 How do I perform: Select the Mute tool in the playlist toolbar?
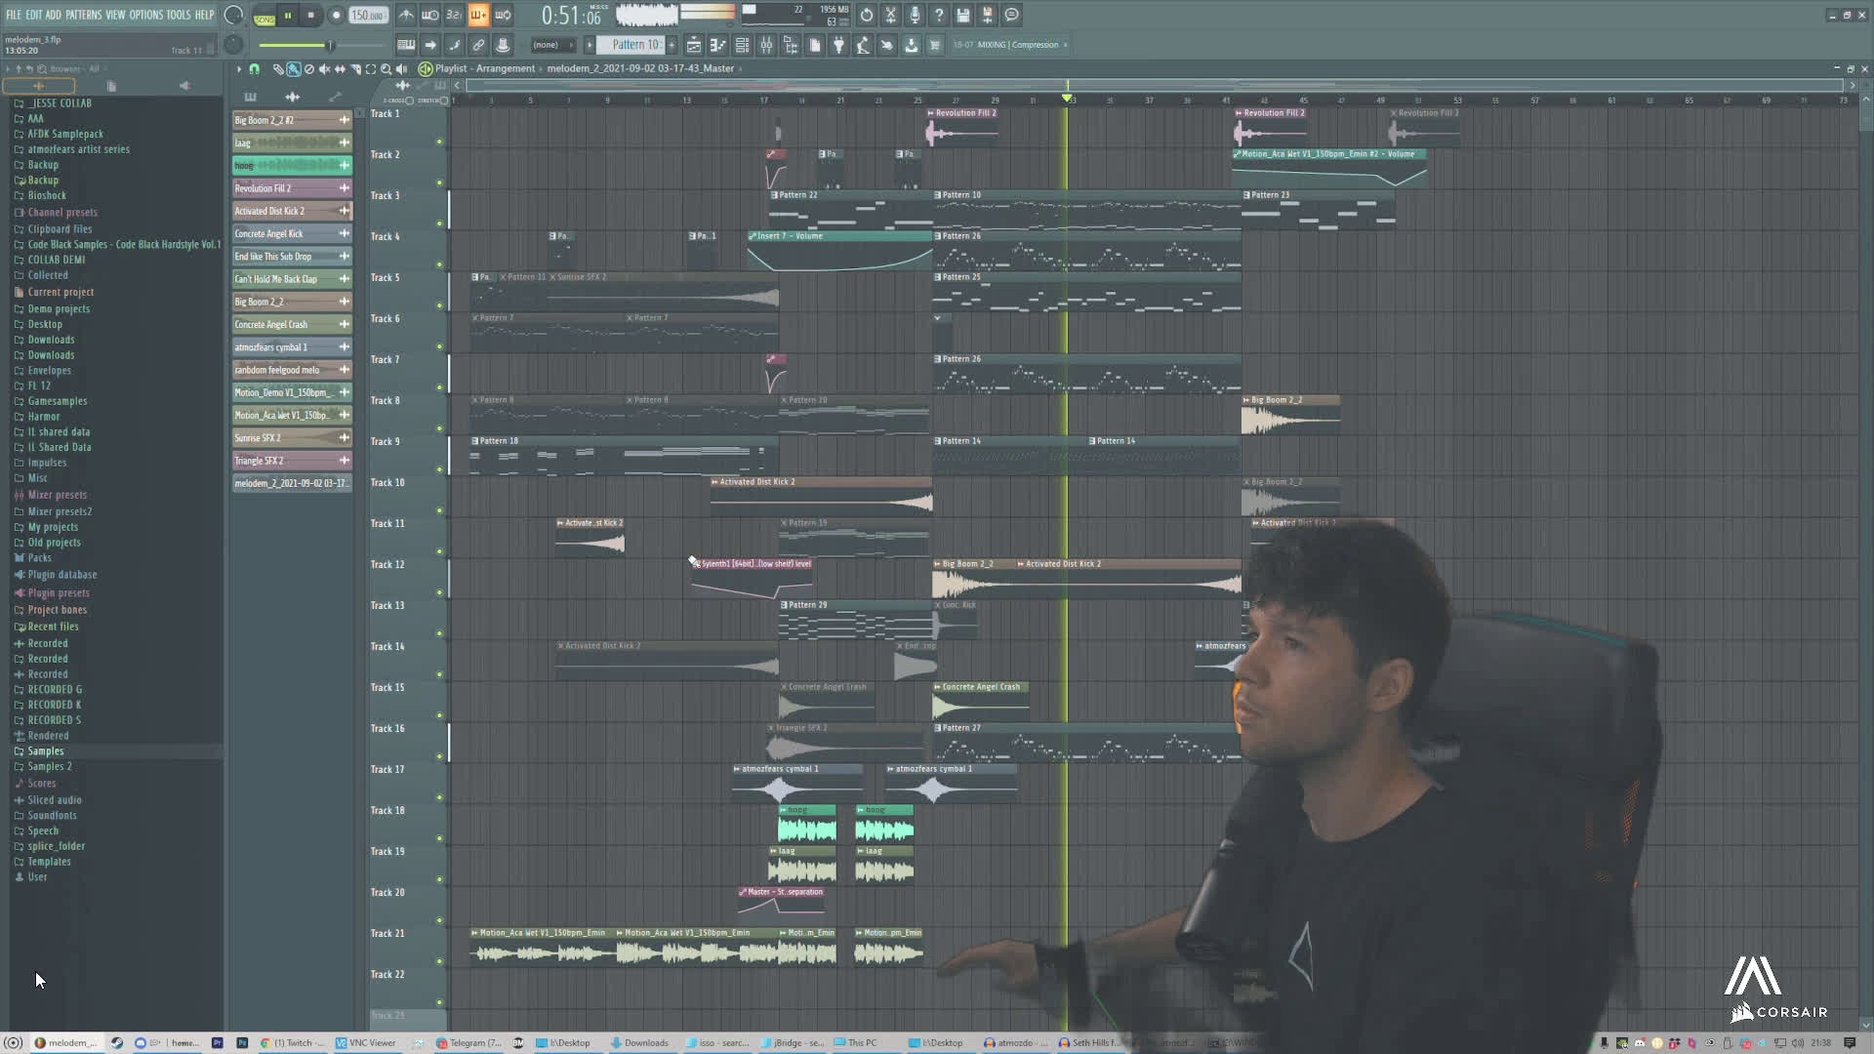click(325, 68)
